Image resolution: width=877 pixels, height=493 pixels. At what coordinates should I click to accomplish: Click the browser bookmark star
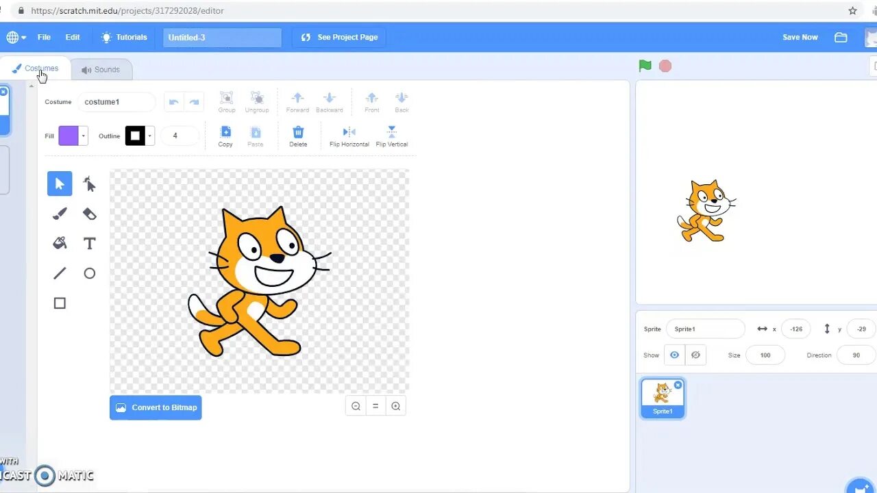[x=852, y=11]
